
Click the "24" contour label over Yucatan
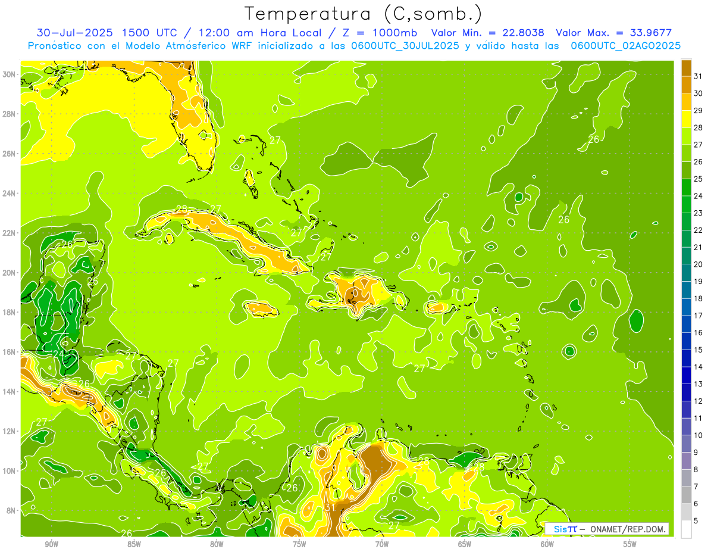pos(58,354)
